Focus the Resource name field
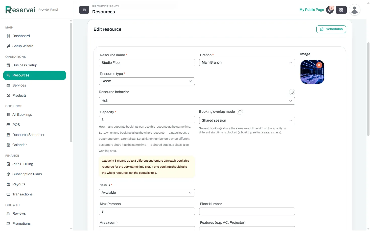 click(147, 63)
